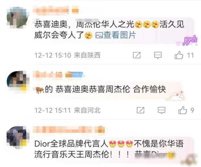Like the comment with 9 likes
The width and height of the screenshot is (201, 167).
[x=183, y=110]
